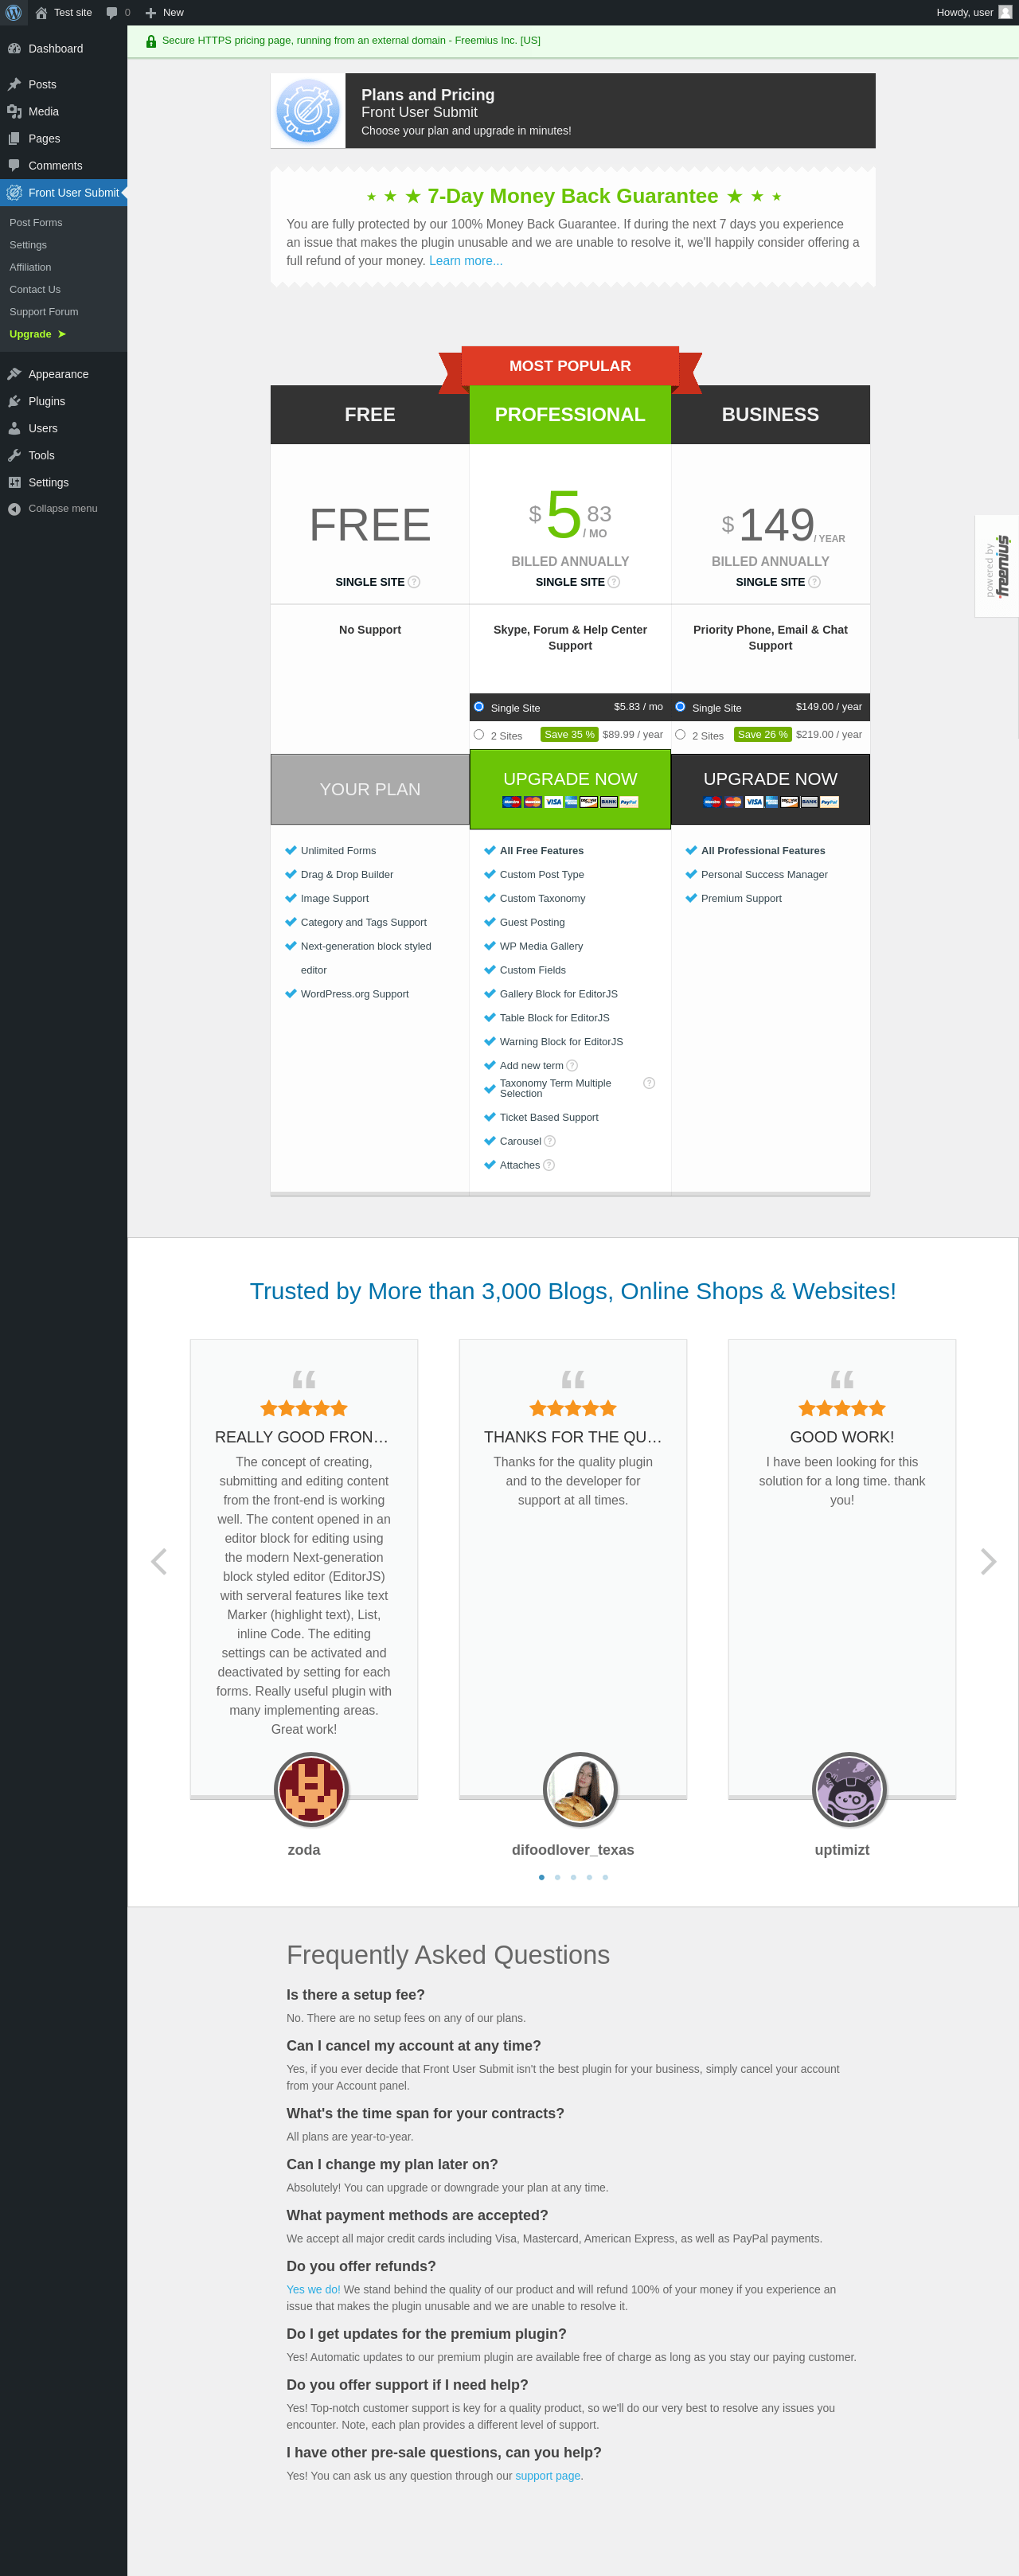Show previous testimonials with the left arrow

pyautogui.click(x=159, y=1562)
